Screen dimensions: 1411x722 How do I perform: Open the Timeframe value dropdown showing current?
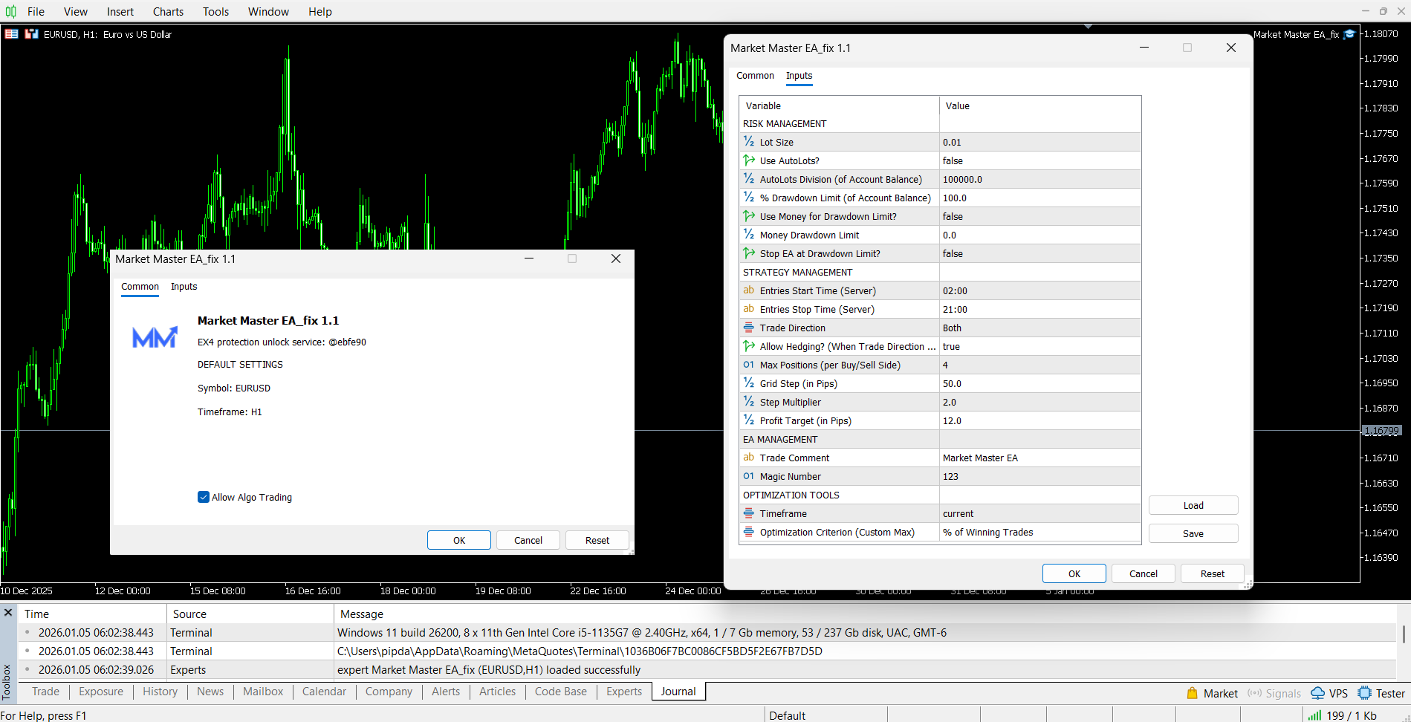click(x=1039, y=514)
